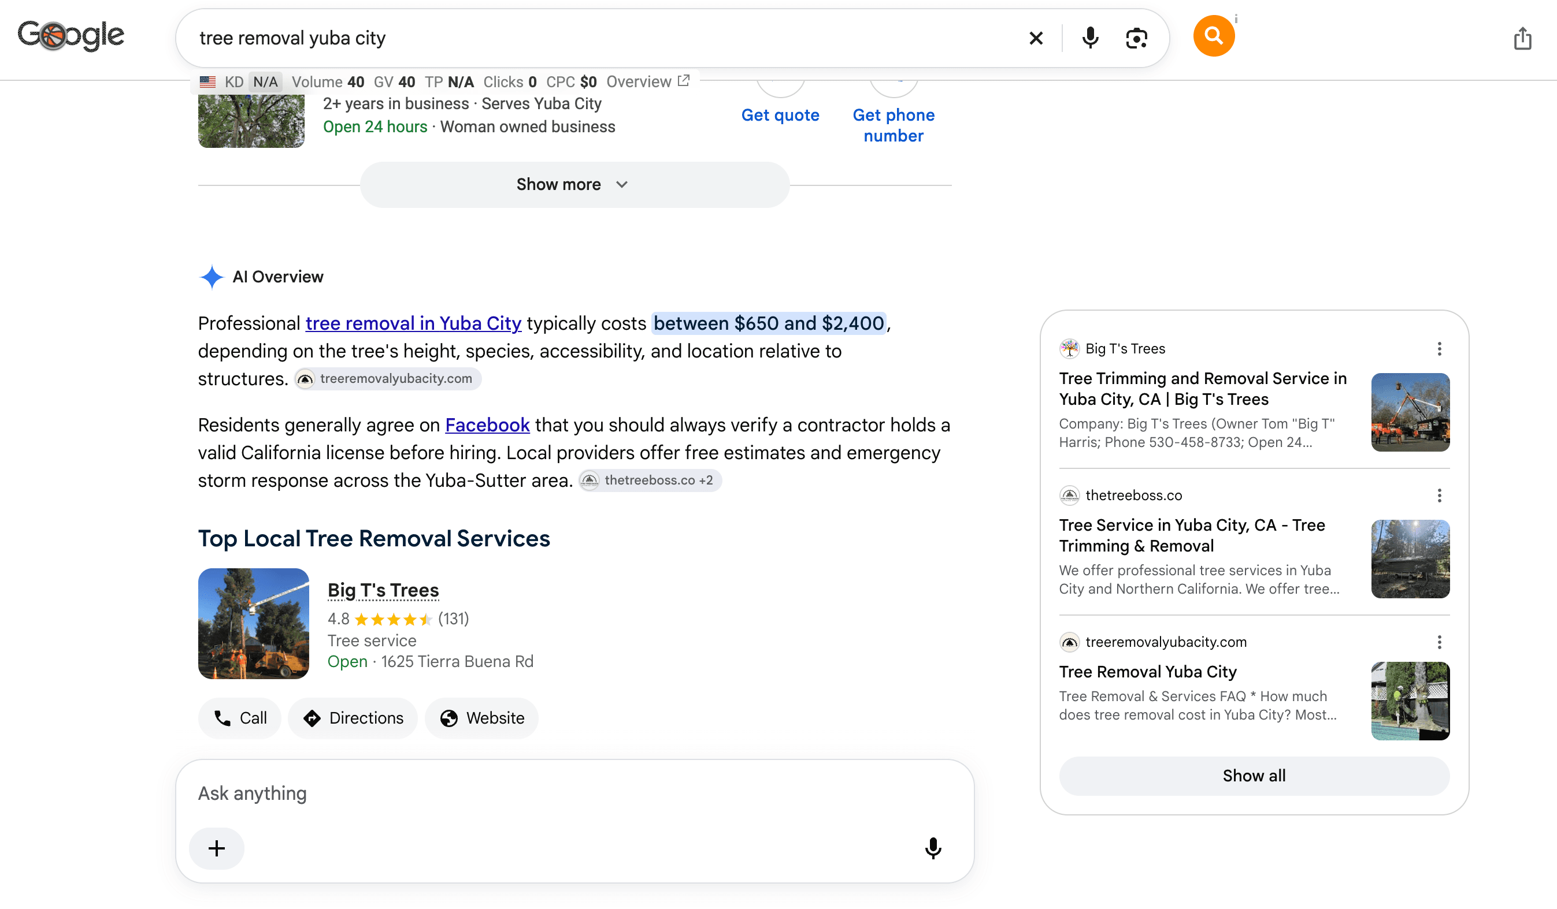Click the US flag in keyword metrics bar
Image resolution: width=1557 pixels, height=909 pixels.
[x=207, y=81]
